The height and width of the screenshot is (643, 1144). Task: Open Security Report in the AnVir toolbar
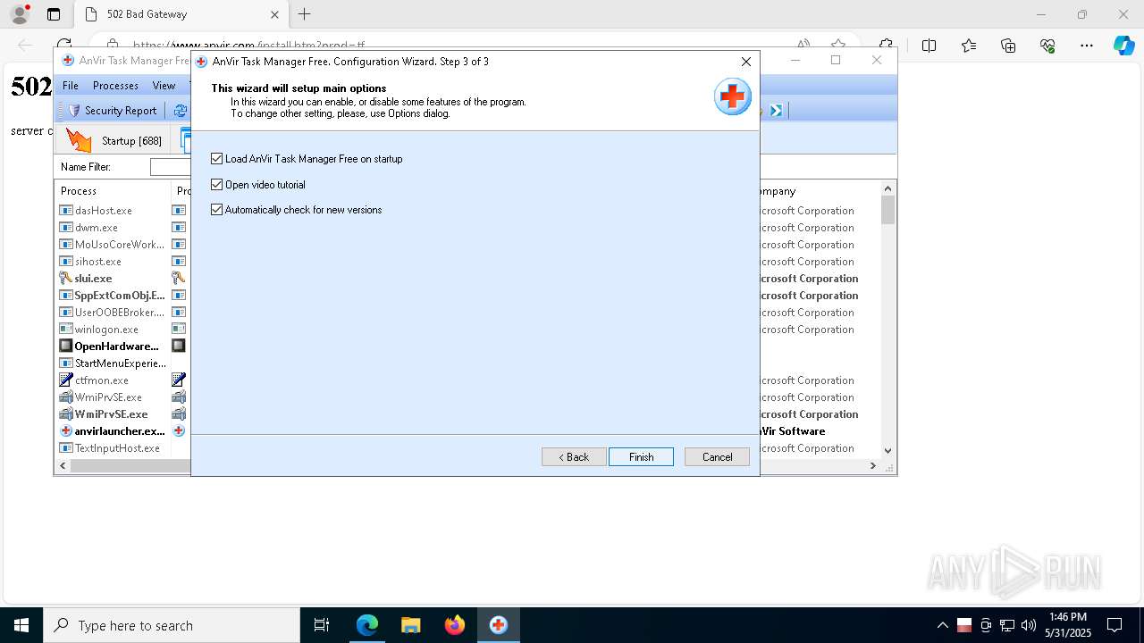(113, 111)
